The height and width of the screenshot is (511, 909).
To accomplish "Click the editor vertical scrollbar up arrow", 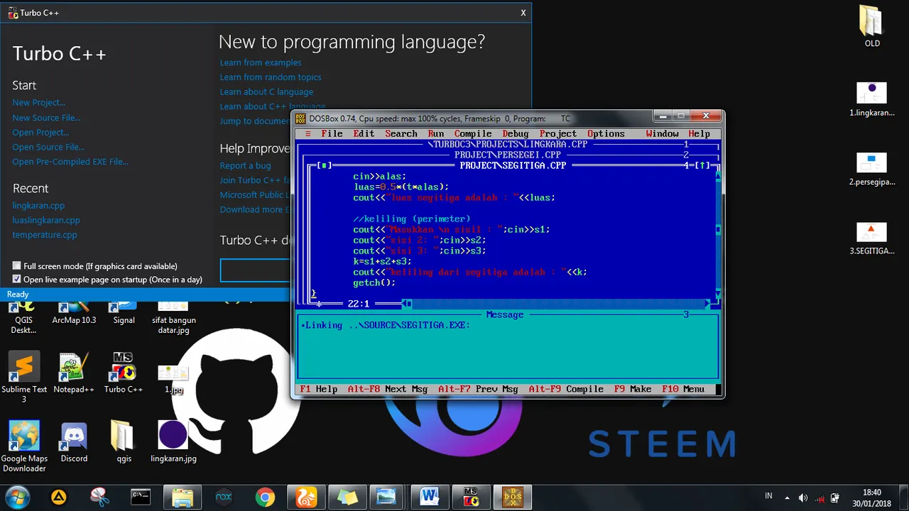I will point(718,176).
